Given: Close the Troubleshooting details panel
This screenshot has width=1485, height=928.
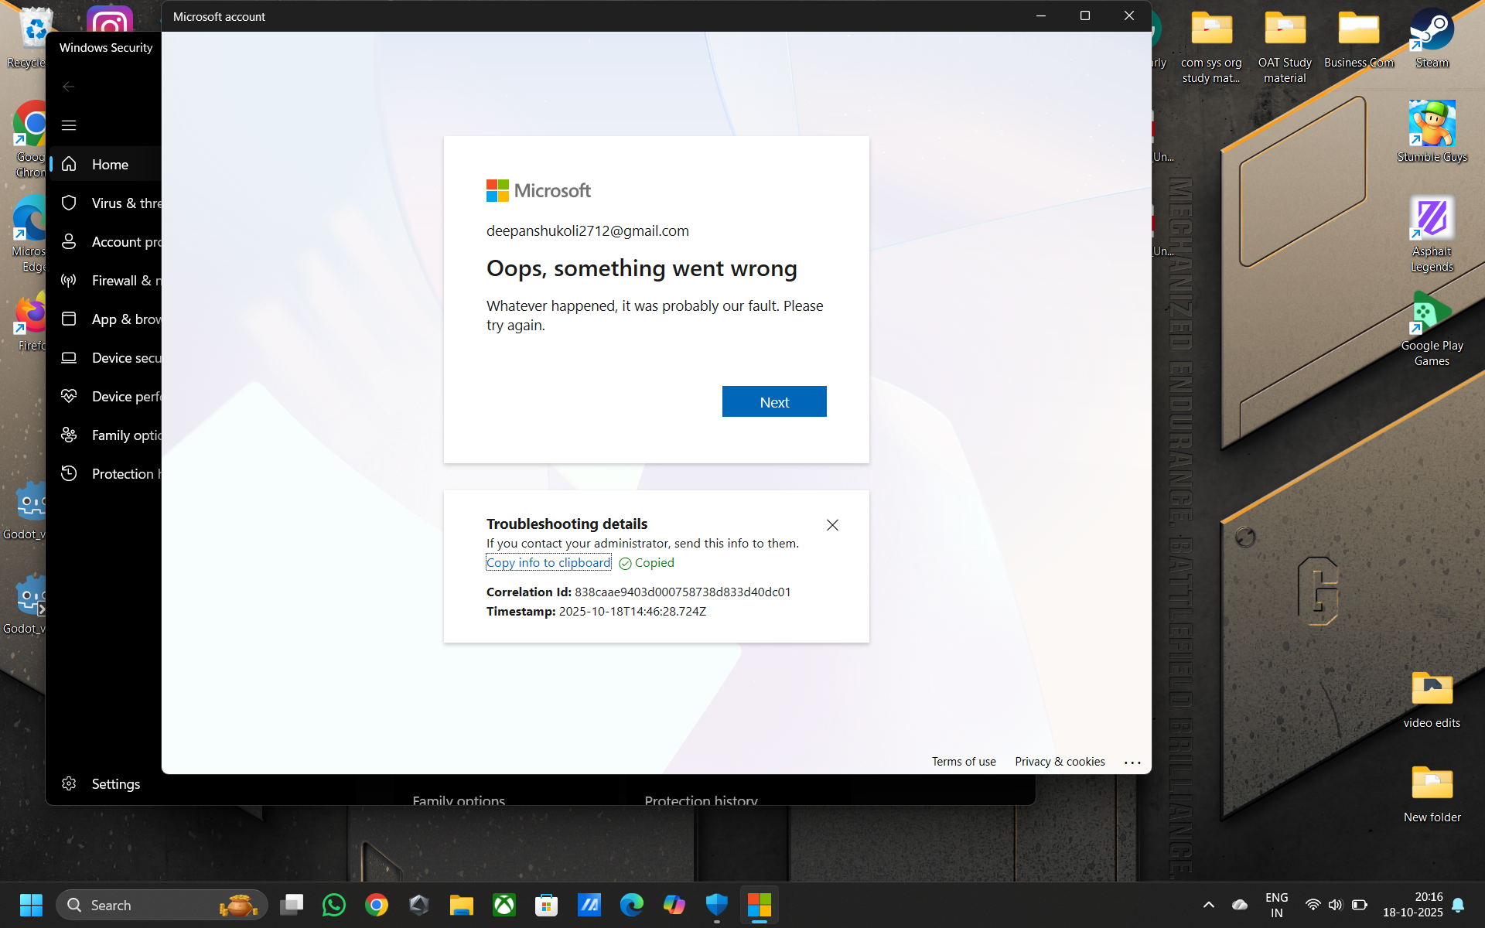Looking at the screenshot, I should [832, 525].
